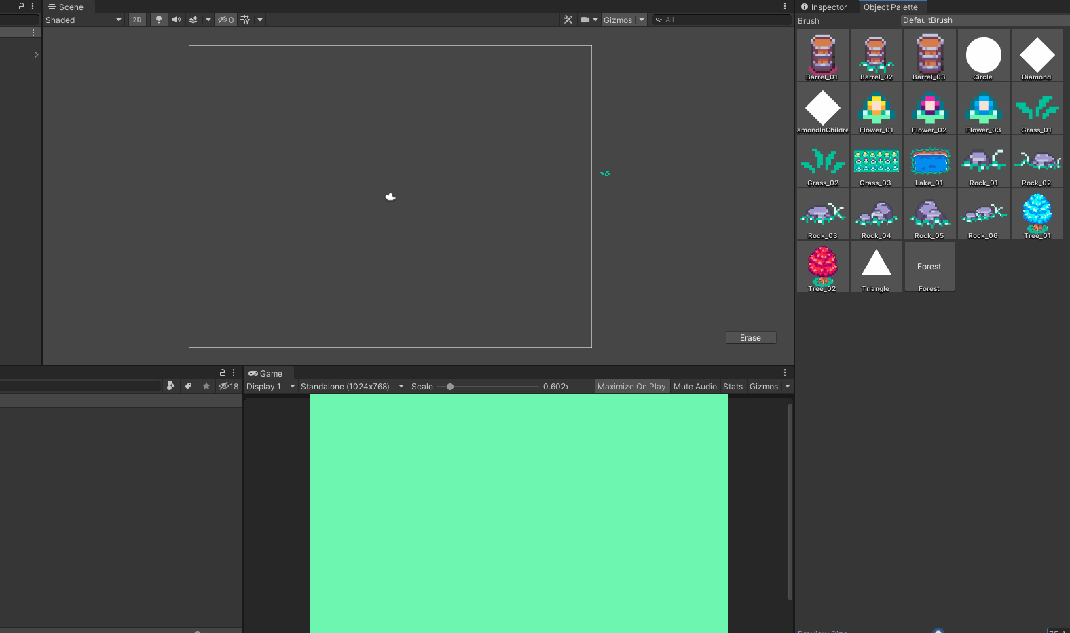The width and height of the screenshot is (1070, 633).
Task: Click the Erase button
Action: pyautogui.click(x=750, y=338)
